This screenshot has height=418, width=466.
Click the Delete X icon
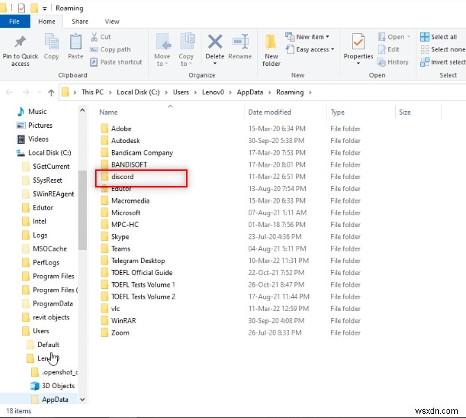(x=215, y=42)
